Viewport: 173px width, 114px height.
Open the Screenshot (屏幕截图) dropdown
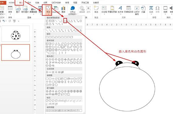33,10
